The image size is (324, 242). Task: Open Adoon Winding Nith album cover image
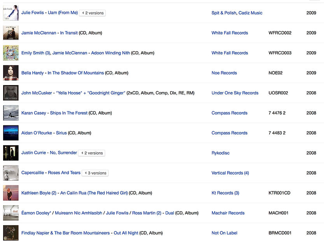click(11, 53)
